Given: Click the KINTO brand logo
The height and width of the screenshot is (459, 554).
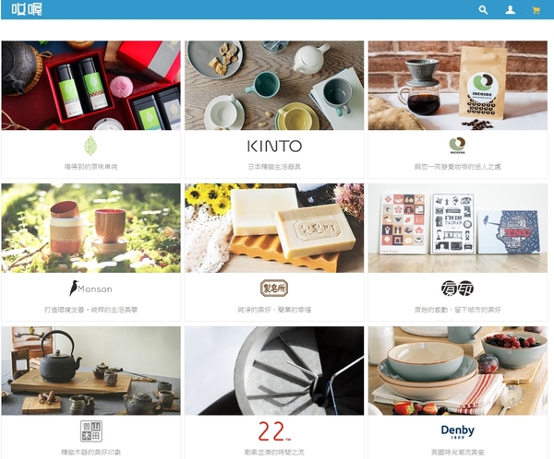Looking at the screenshot, I should pyautogui.click(x=274, y=146).
